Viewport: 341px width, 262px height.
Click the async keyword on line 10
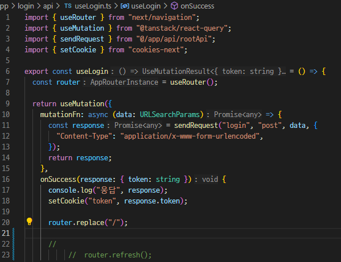click(x=98, y=114)
